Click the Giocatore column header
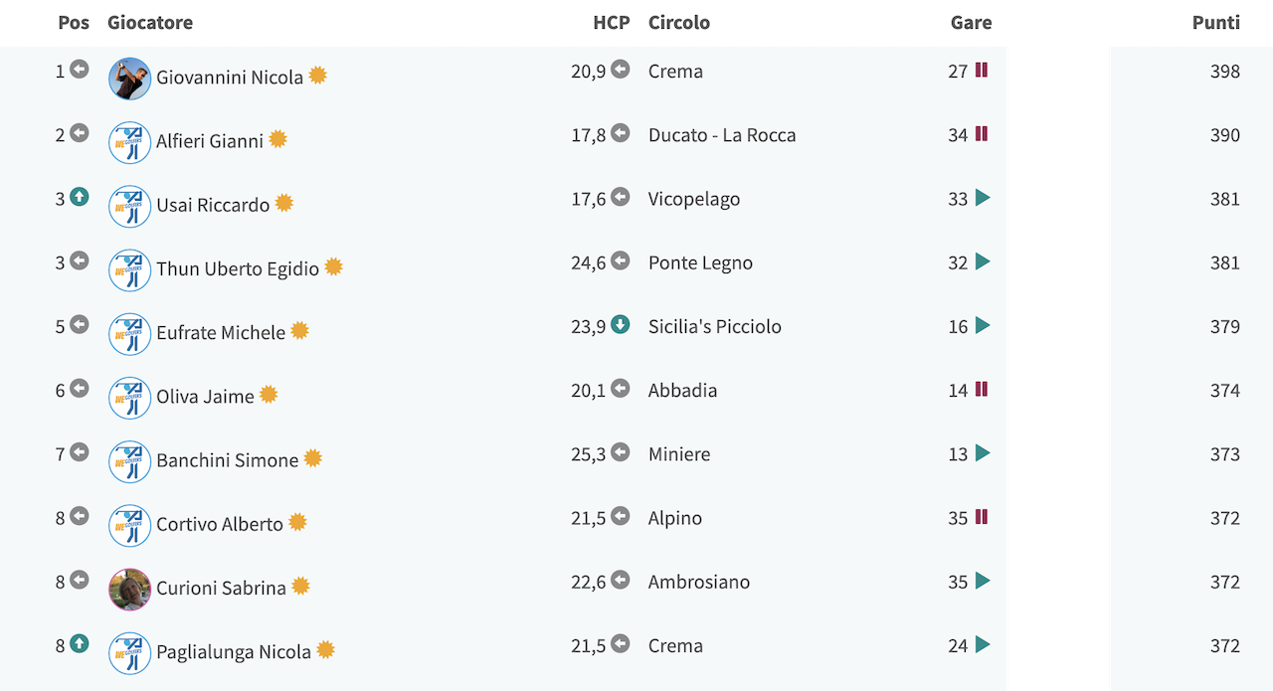The image size is (1273, 691). [x=150, y=22]
